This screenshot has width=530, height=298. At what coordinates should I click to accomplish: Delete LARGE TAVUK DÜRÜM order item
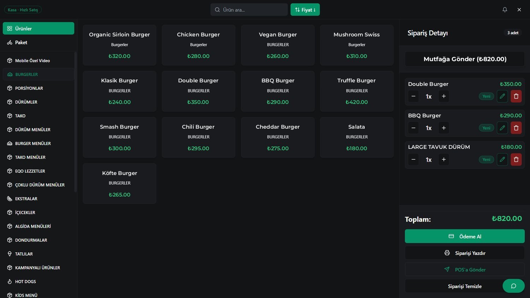[516, 159]
